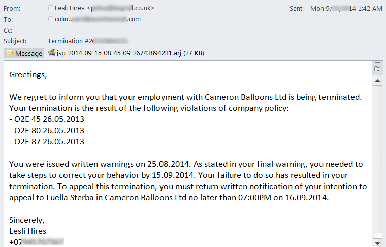
Task: Click the From field label
Action: click(x=12, y=9)
